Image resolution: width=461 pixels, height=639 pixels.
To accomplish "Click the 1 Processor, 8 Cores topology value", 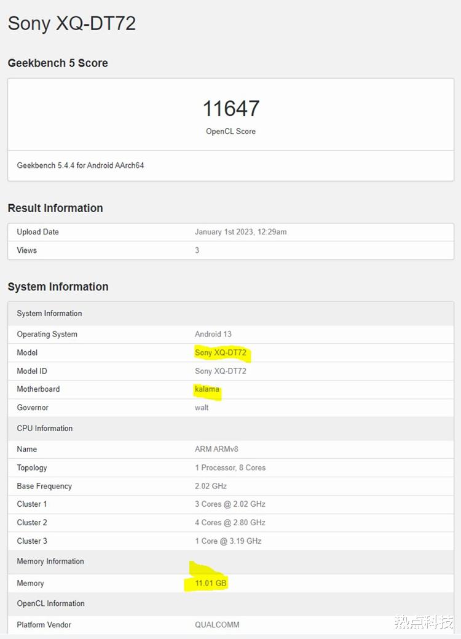I will click(230, 467).
